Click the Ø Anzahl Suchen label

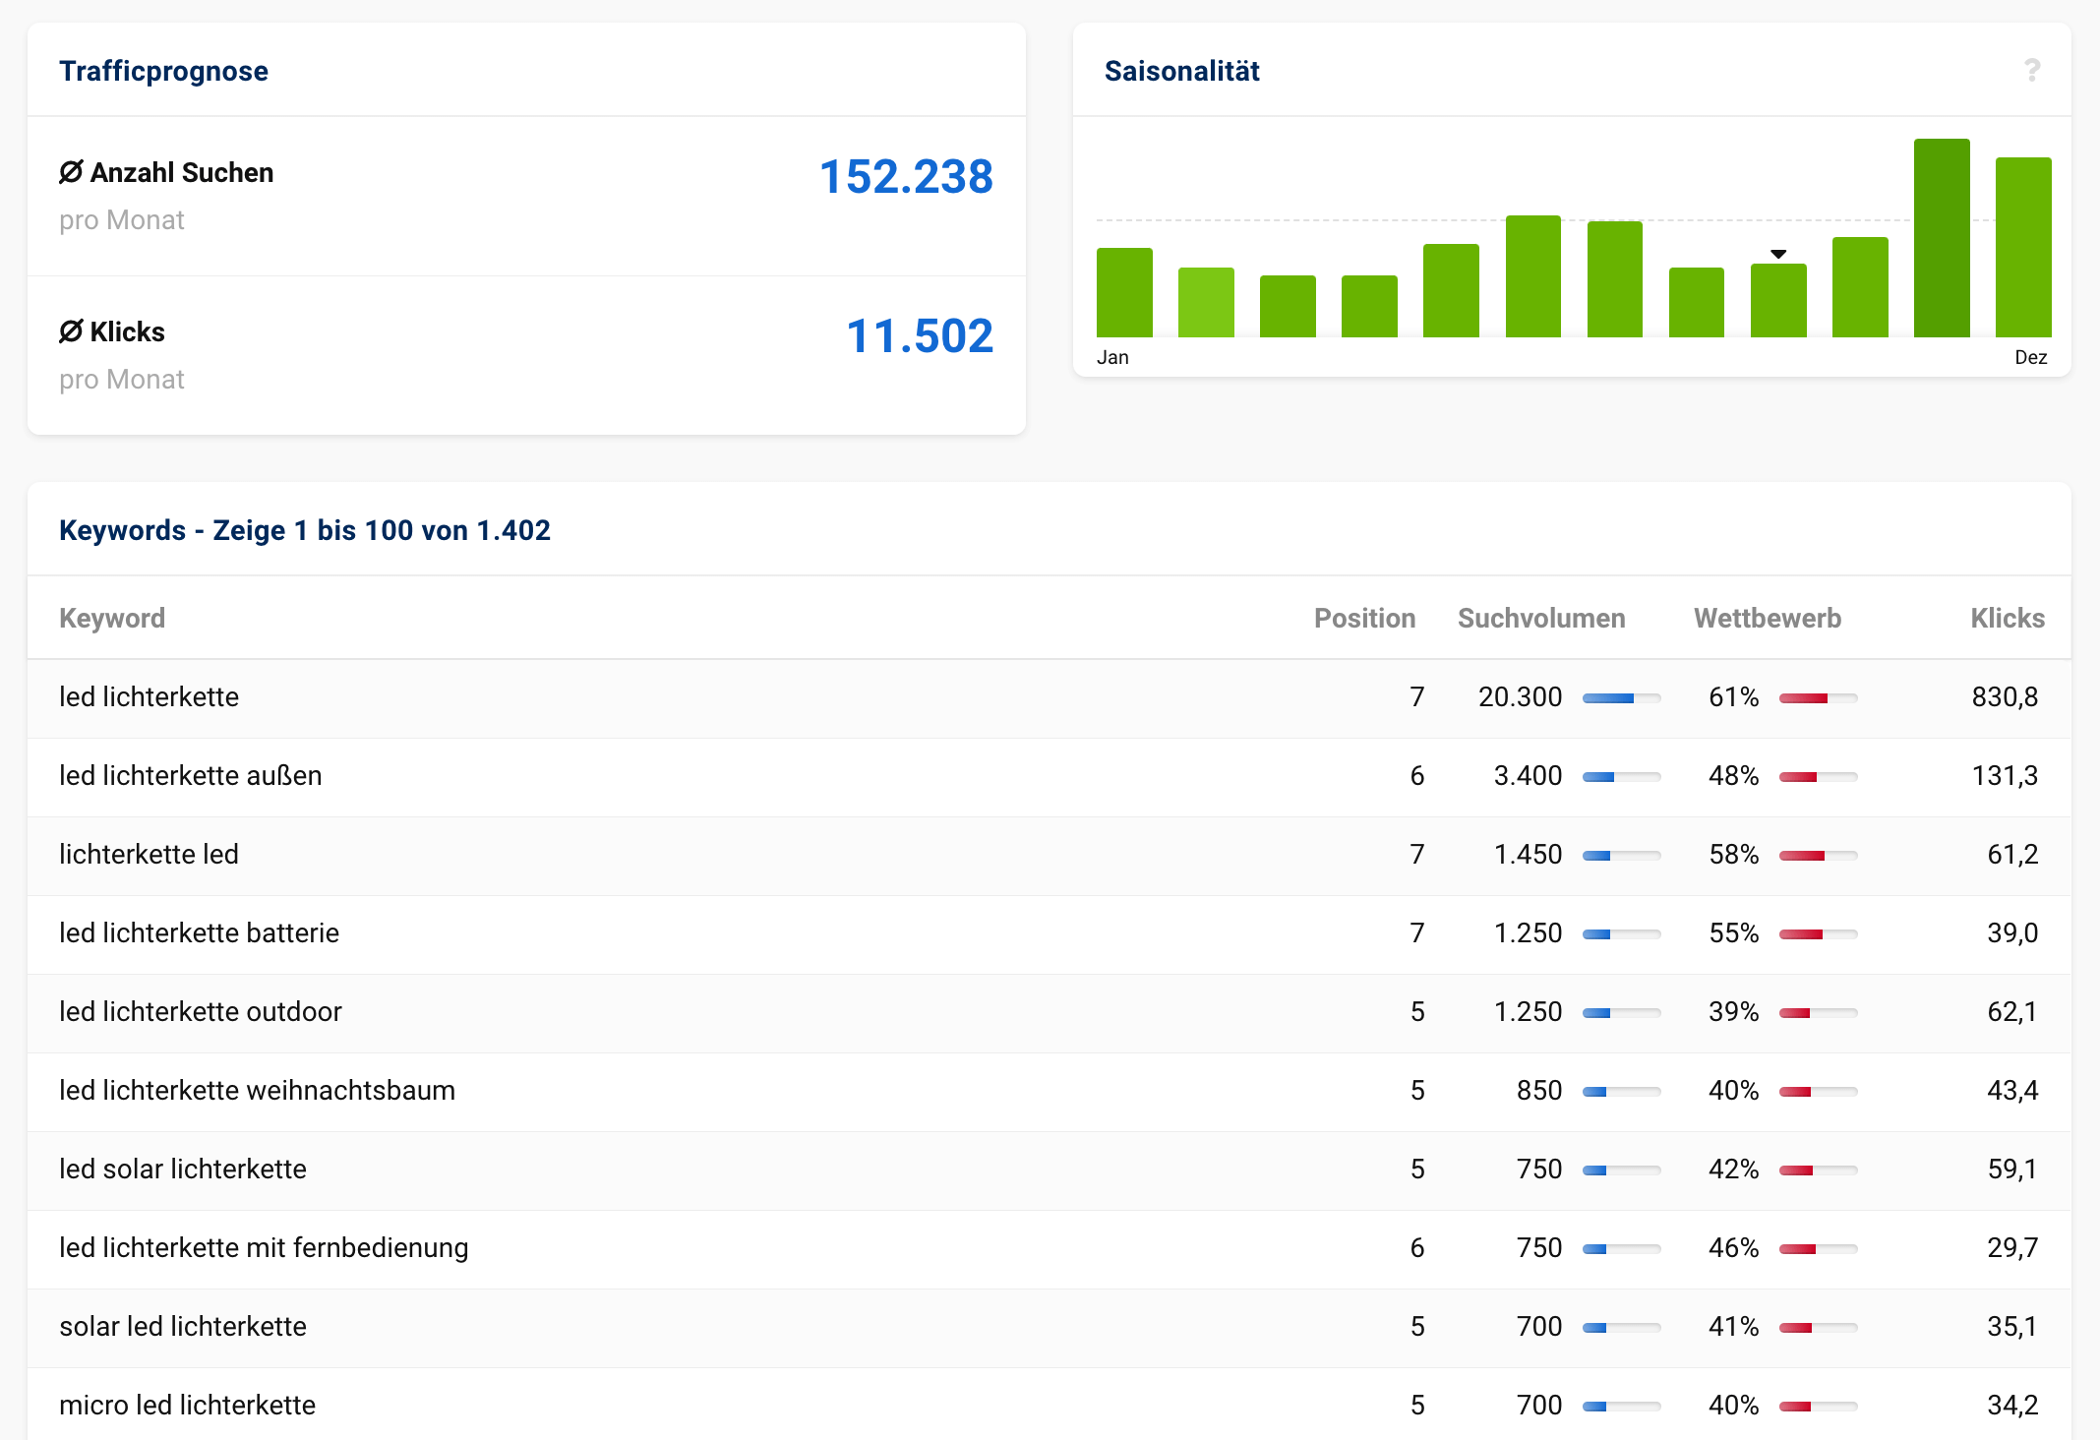[166, 172]
